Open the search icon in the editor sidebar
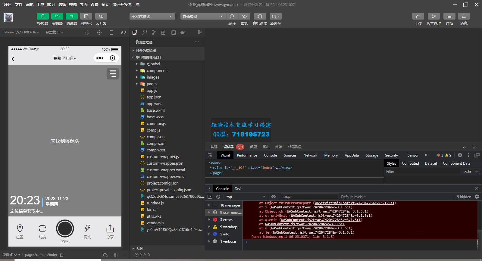 [x=145, y=32]
